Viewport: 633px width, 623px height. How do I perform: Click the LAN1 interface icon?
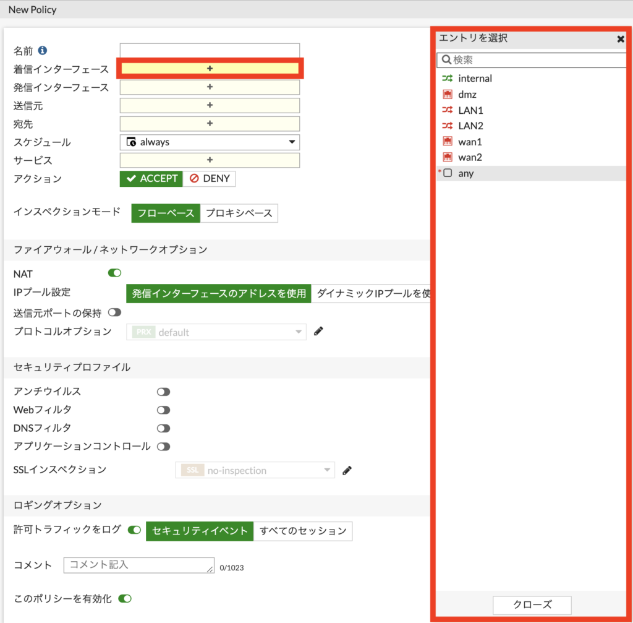(x=448, y=110)
